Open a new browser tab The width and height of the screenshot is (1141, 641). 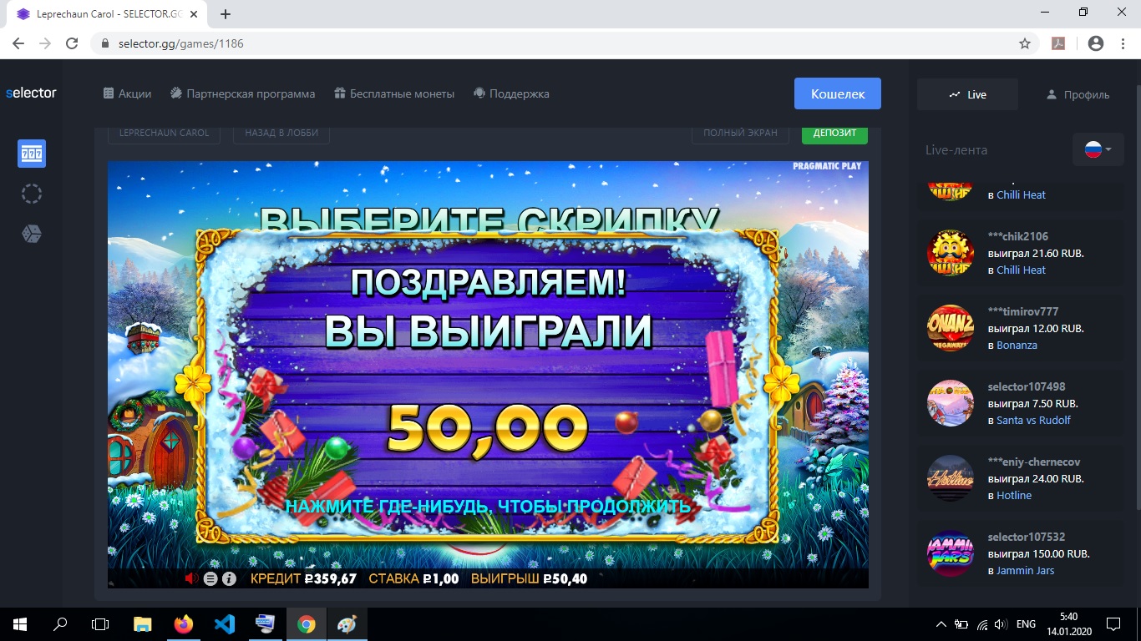tap(226, 14)
